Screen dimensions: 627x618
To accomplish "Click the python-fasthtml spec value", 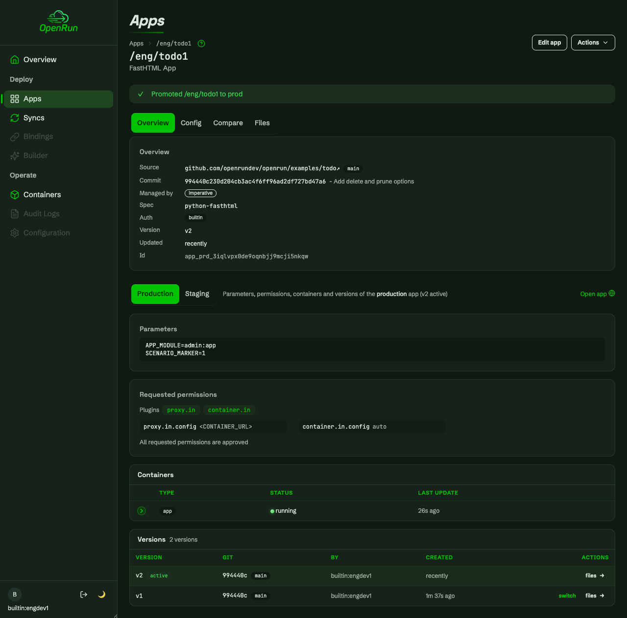I will pos(211,206).
